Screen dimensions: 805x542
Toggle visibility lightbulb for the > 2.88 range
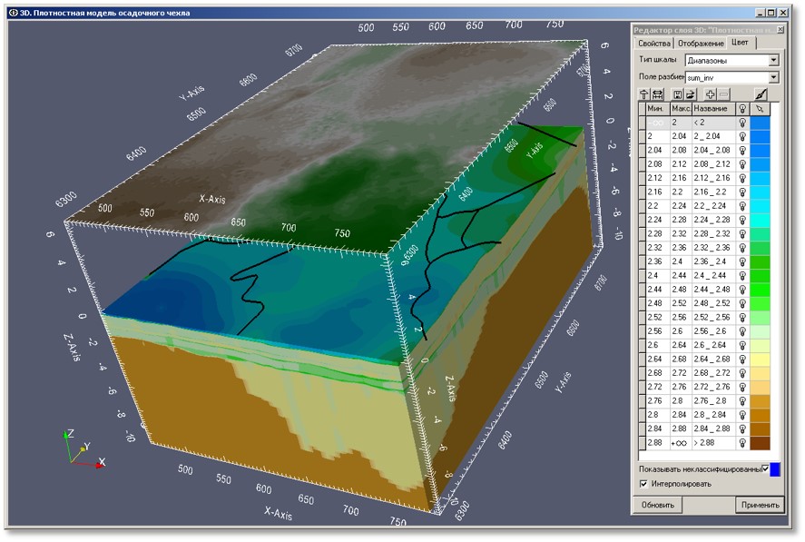(x=742, y=442)
